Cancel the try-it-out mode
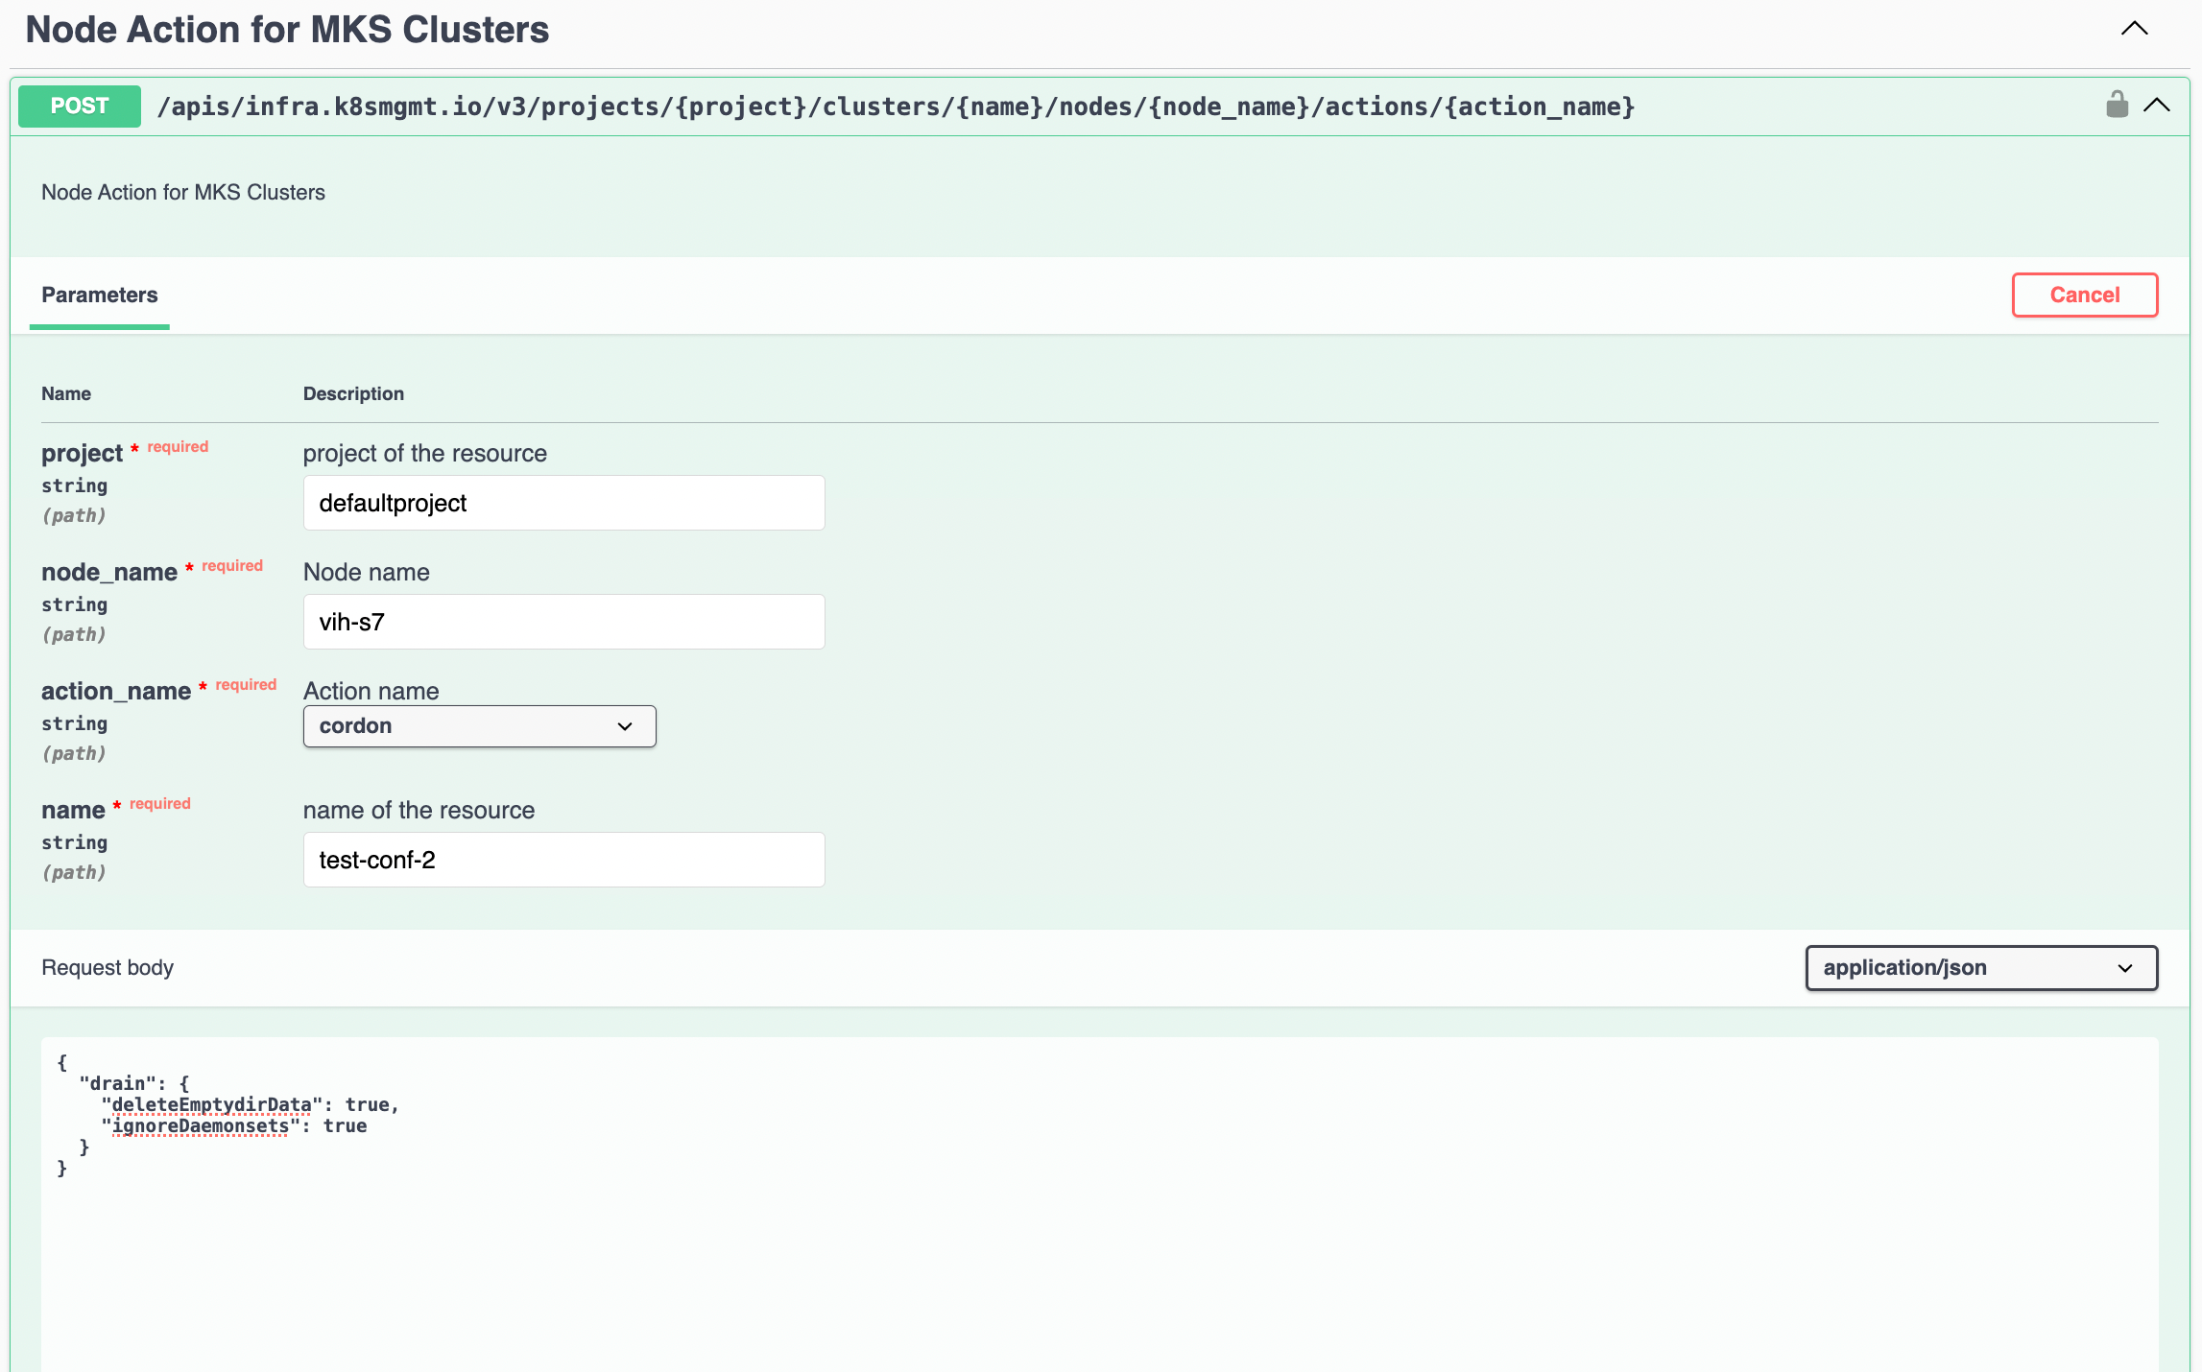The image size is (2202, 1372). point(2085,295)
